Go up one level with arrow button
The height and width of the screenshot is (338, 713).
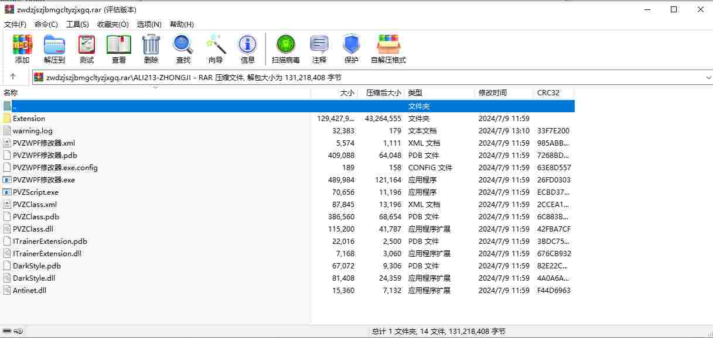coord(13,77)
